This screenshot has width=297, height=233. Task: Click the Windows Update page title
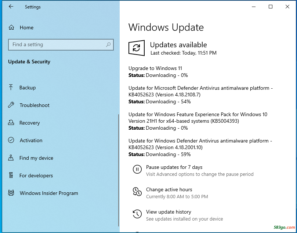point(166,27)
